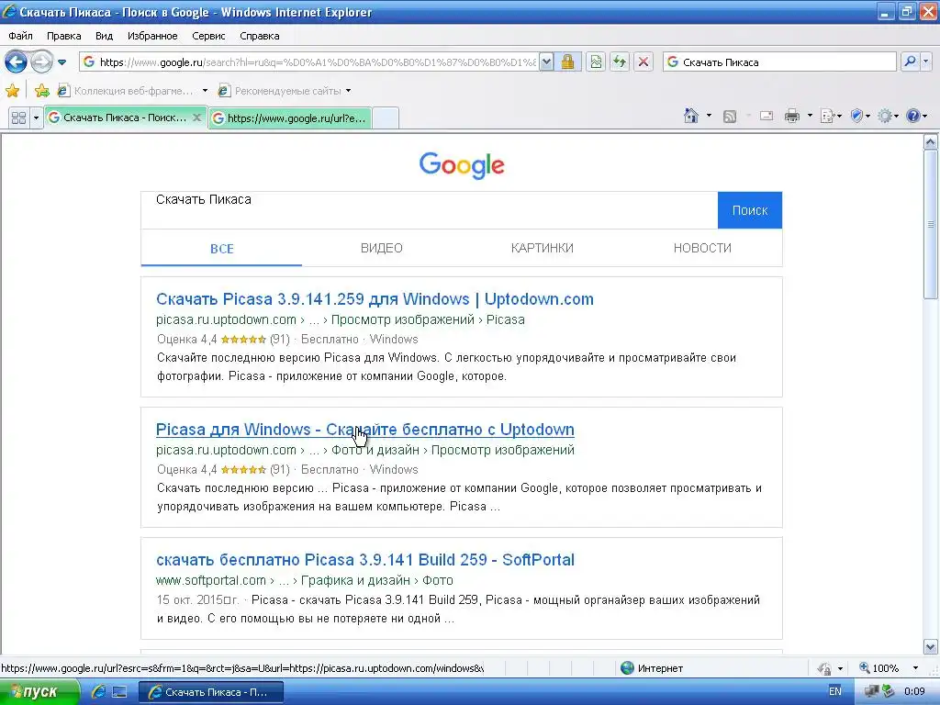Click the page scrollbar up arrow
940x705 pixels.
tap(931, 142)
